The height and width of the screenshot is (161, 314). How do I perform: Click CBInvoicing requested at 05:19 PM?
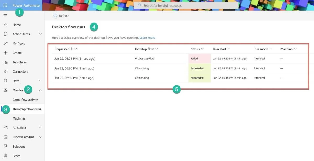tap(142, 78)
